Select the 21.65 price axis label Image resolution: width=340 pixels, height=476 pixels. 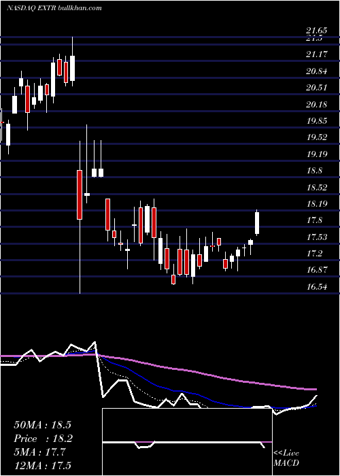click(x=317, y=31)
